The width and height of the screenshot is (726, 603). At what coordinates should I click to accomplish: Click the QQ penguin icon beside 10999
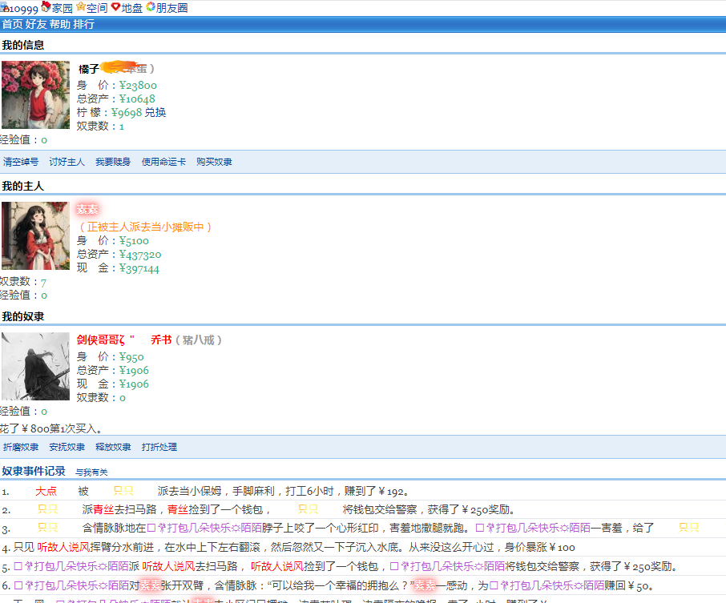point(4,7)
